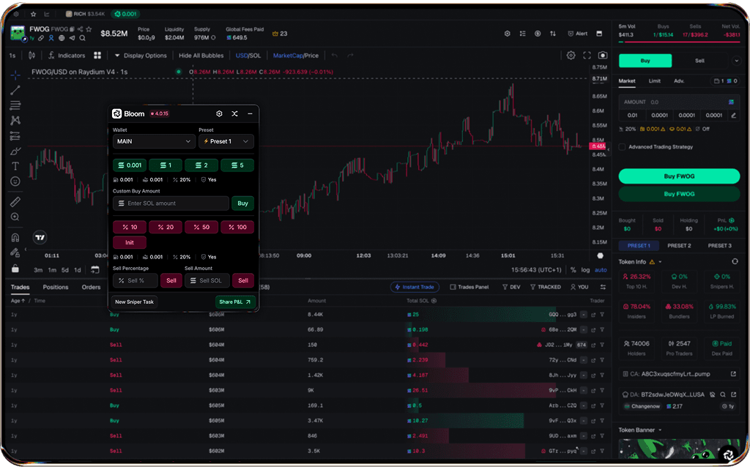Viewport: 750px width, 467px height.
Task: Click the Alert button
Action: pyautogui.click(x=577, y=34)
